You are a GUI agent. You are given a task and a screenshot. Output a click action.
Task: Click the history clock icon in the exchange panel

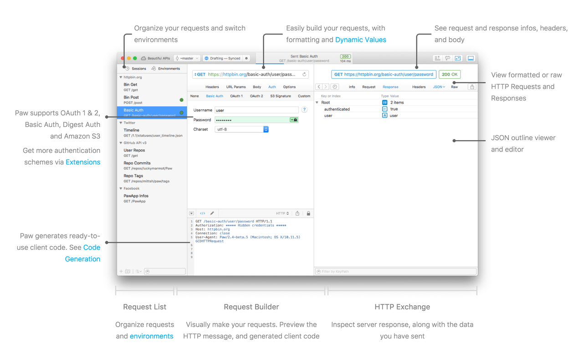click(x=335, y=86)
